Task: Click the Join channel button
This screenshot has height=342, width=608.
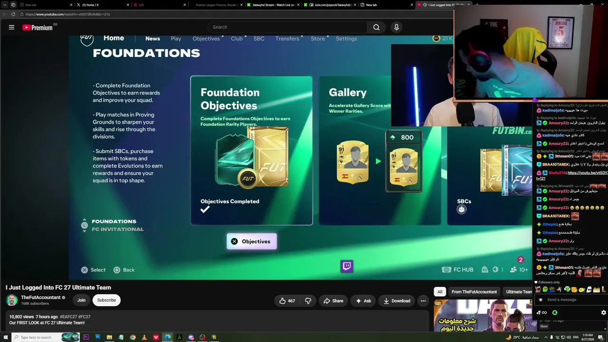Action: point(81,300)
